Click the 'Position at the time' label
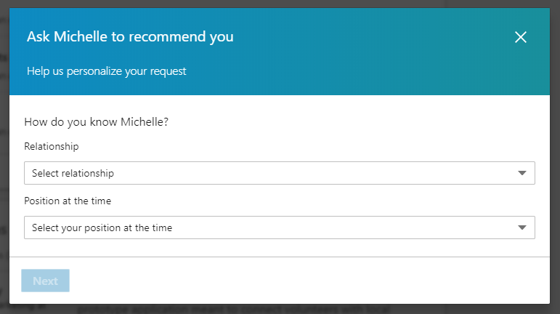Screen dimensions: 560x314 [x=68, y=201]
